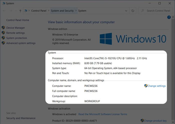Go up one level with Up arrow
The width and height of the screenshot is (175, 124).
(x=20, y=11)
